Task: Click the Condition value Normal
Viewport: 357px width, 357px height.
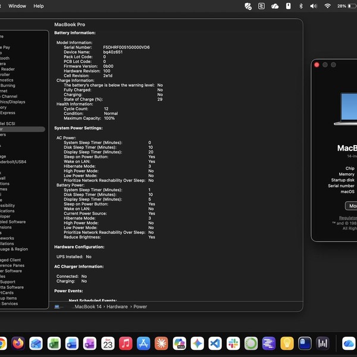Action: (111, 114)
